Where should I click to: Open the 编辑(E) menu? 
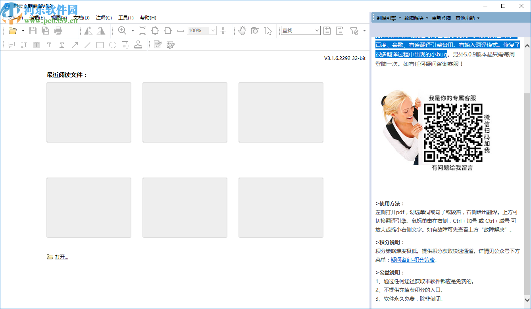(37, 18)
